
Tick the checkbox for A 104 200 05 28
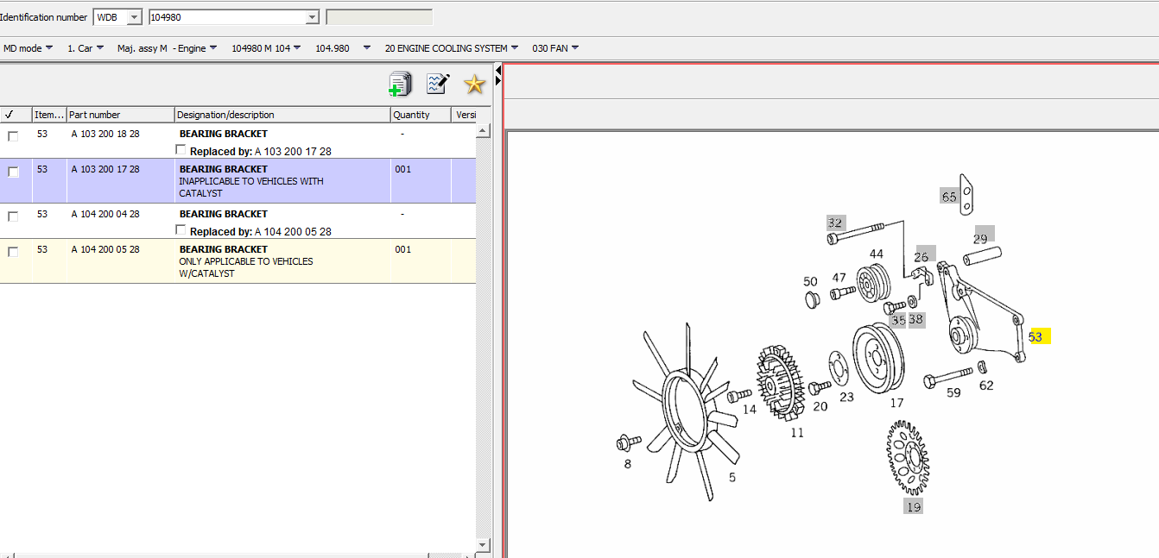click(13, 252)
